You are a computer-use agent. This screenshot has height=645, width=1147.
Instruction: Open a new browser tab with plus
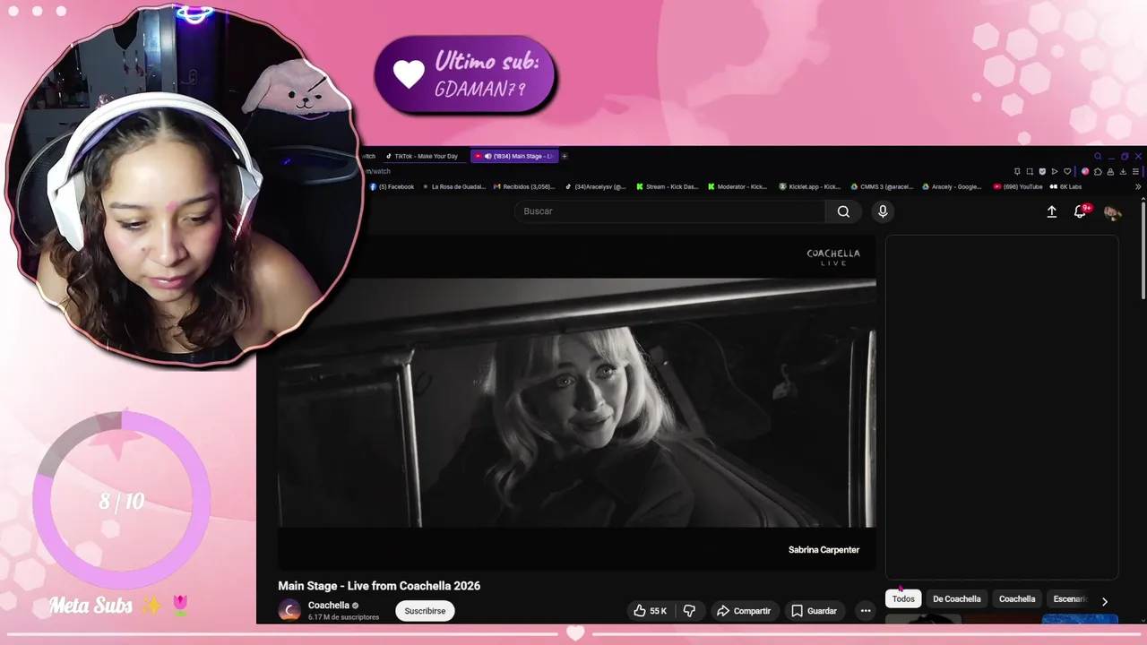[565, 156]
